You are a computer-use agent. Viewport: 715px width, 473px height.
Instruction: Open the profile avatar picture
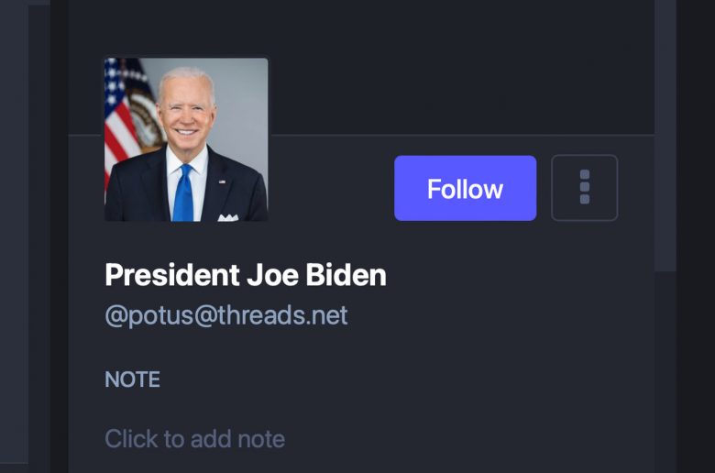pyautogui.click(x=186, y=139)
